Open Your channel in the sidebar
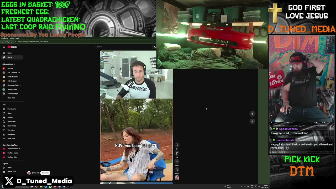 tap(12, 109)
